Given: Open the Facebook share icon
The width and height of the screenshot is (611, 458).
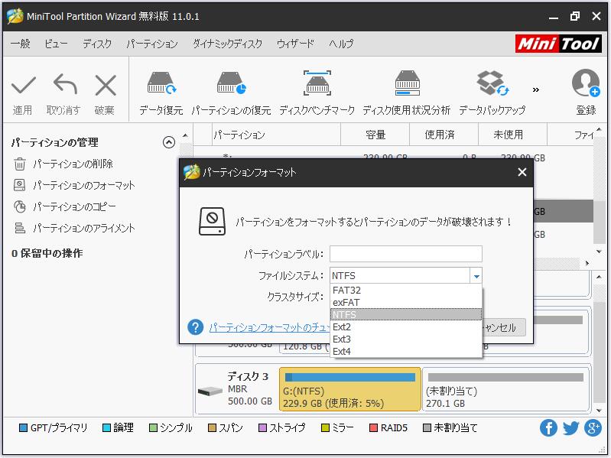Looking at the screenshot, I should pyautogui.click(x=548, y=428).
